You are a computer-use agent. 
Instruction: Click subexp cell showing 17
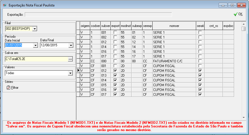(137, 56)
